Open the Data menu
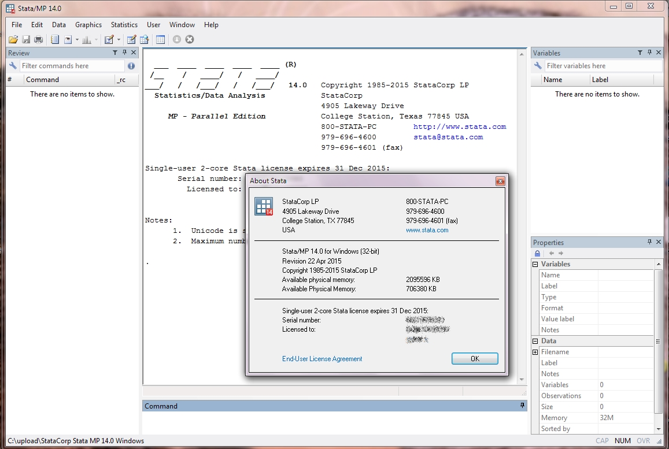669x449 pixels. pyautogui.click(x=59, y=25)
